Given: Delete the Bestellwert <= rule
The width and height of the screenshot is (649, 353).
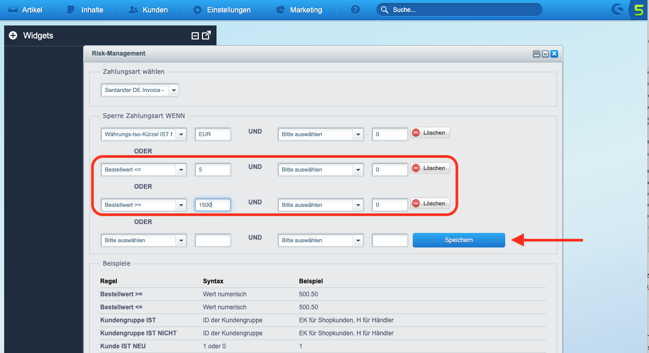Looking at the screenshot, I should click(430, 168).
